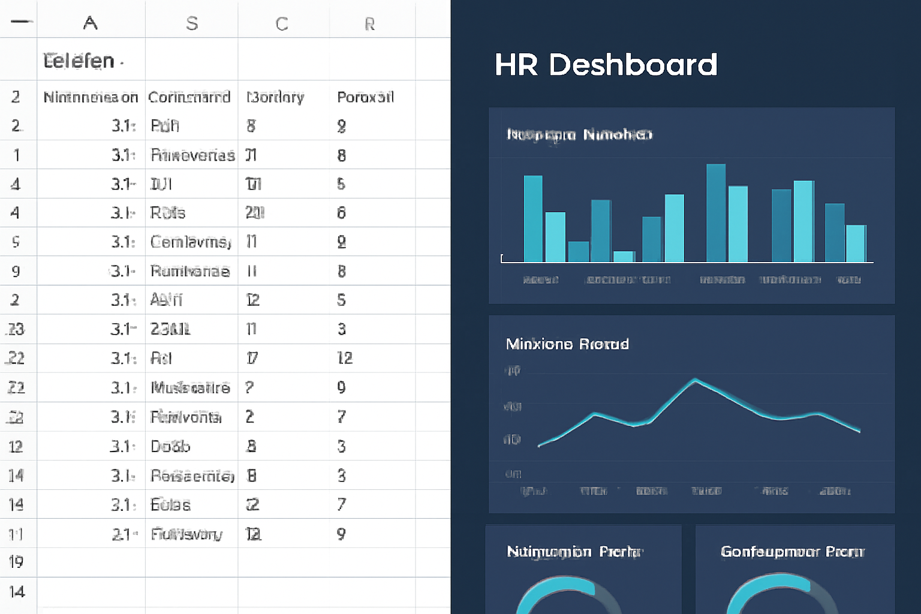The width and height of the screenshot is (921, 614).
Task: Click the 'Minxione Riorud' chart heading
Action: click(567, 344)
